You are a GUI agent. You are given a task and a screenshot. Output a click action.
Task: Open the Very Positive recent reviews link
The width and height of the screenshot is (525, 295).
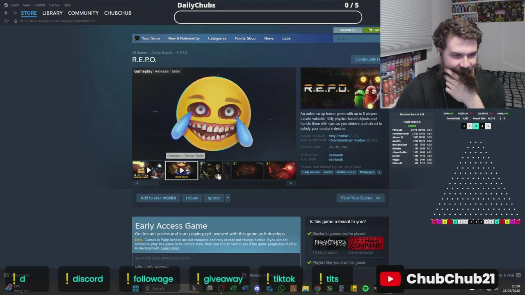tap(338, 136)
